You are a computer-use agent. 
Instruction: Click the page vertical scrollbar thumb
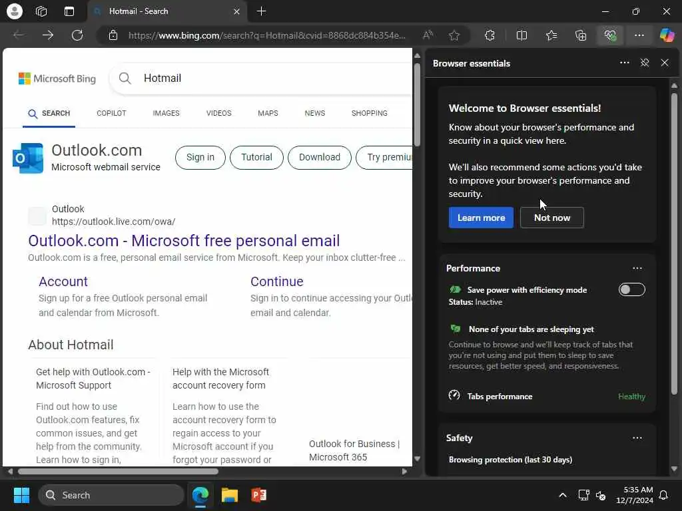pos(417,104)
